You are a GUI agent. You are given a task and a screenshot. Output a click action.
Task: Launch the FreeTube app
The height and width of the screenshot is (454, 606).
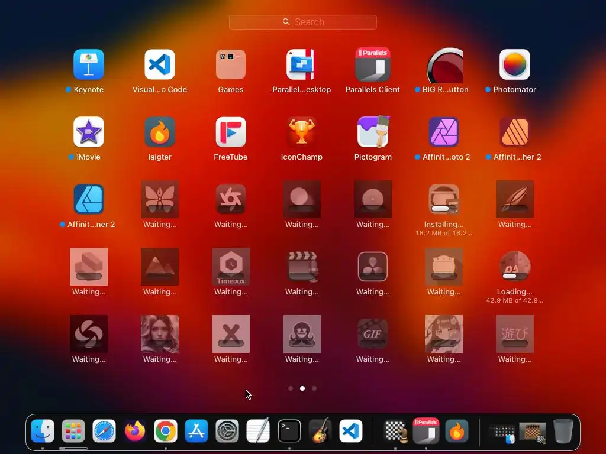pos(231,132)
